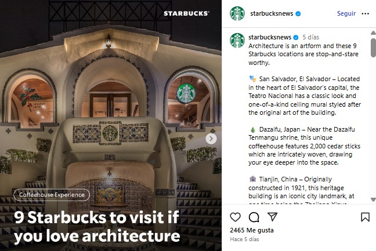Open comments with the speech bubble icon
This screenshot has width=376, height=251.
click(254, 217)
